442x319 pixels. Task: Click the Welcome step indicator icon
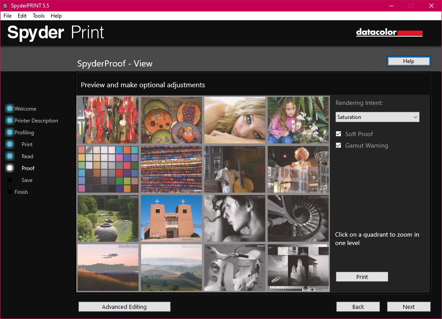coord(10,108)
